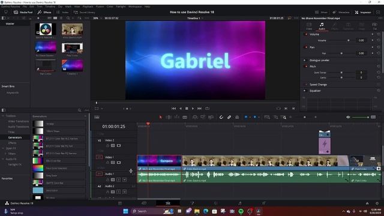
Task: Solo the Audio 1 track
Action: click(x=119, y=179)
